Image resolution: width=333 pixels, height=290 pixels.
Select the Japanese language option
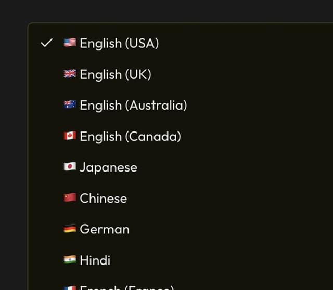(x=108, y=167)
